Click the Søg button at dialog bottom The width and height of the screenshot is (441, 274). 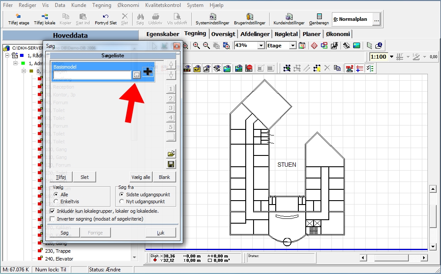click(64, 233)
